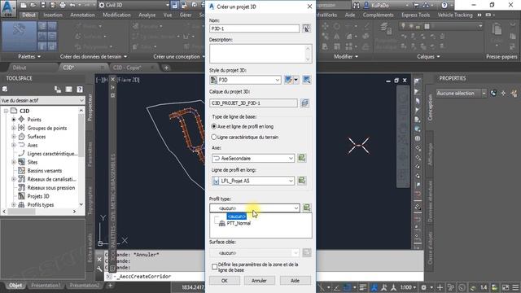Viewport: 521px width, 293px height.
Task: Pick style from drawing icon in dialog
Action: click(x=306, y=80)
